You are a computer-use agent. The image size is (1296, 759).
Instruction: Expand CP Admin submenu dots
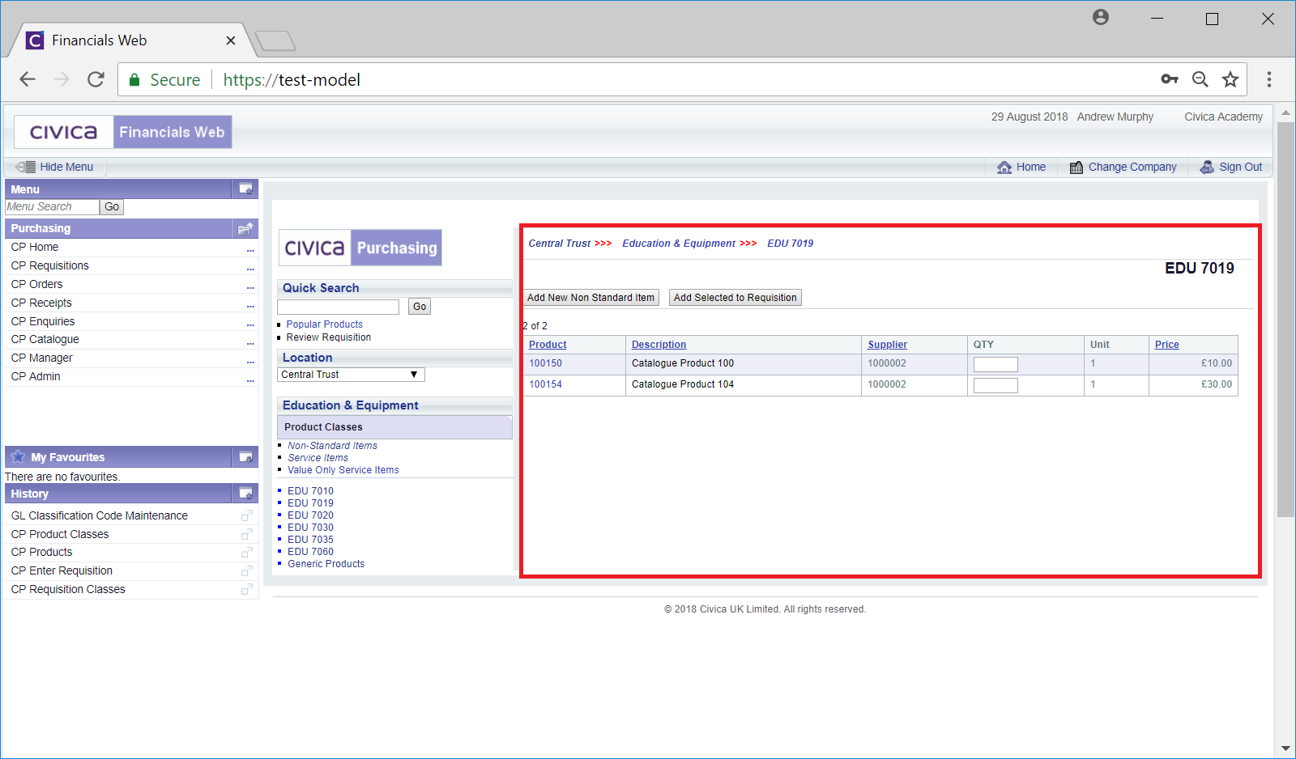[x=250, y=381]
